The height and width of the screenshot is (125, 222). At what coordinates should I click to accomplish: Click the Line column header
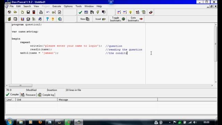pyautogui.click(x=10, y=100)
